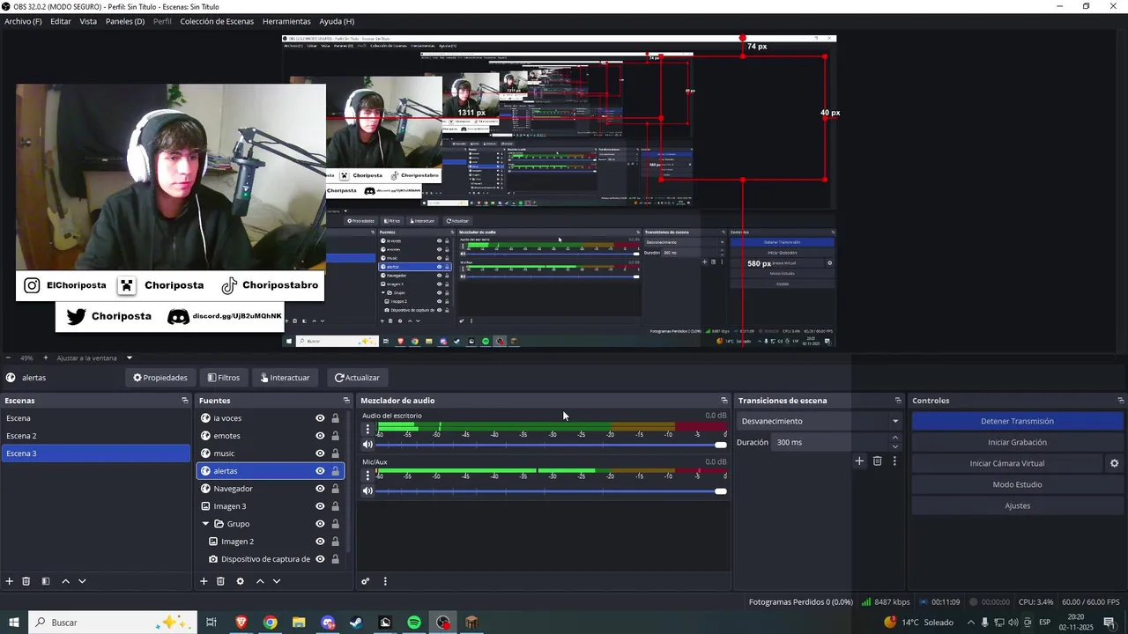Remove the transition with trash icon
The height and width of the screenshot is (634, 1128).
click(x=877, y=461)
